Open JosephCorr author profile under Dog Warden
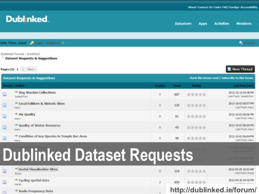The image size is (259, 194). pos(21,96)
